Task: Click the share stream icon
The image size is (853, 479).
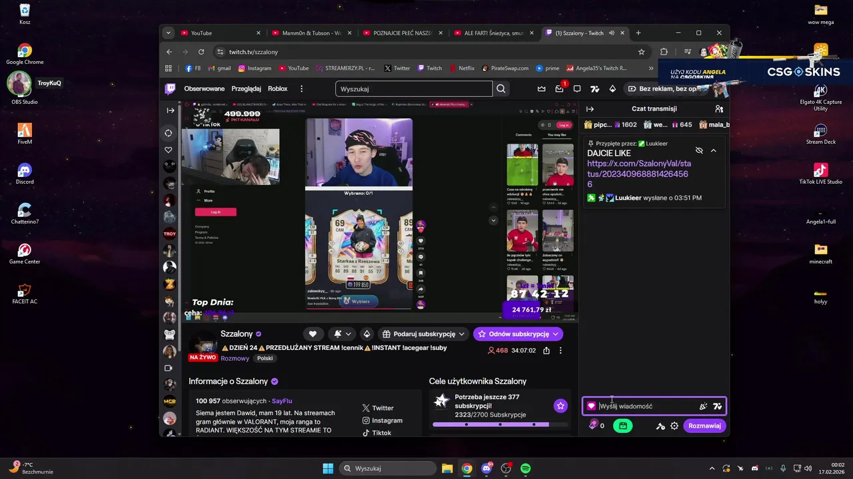Action: click(x=546, y=351)
